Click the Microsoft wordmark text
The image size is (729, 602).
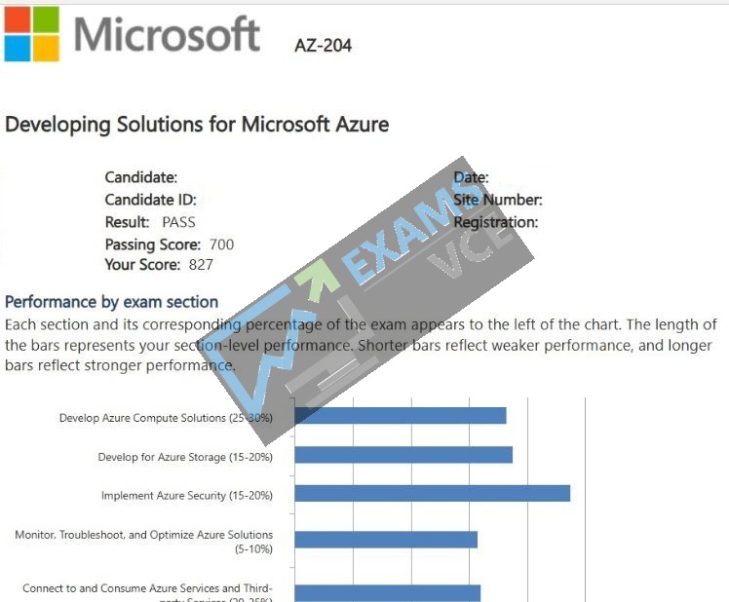tap(167, 34)
